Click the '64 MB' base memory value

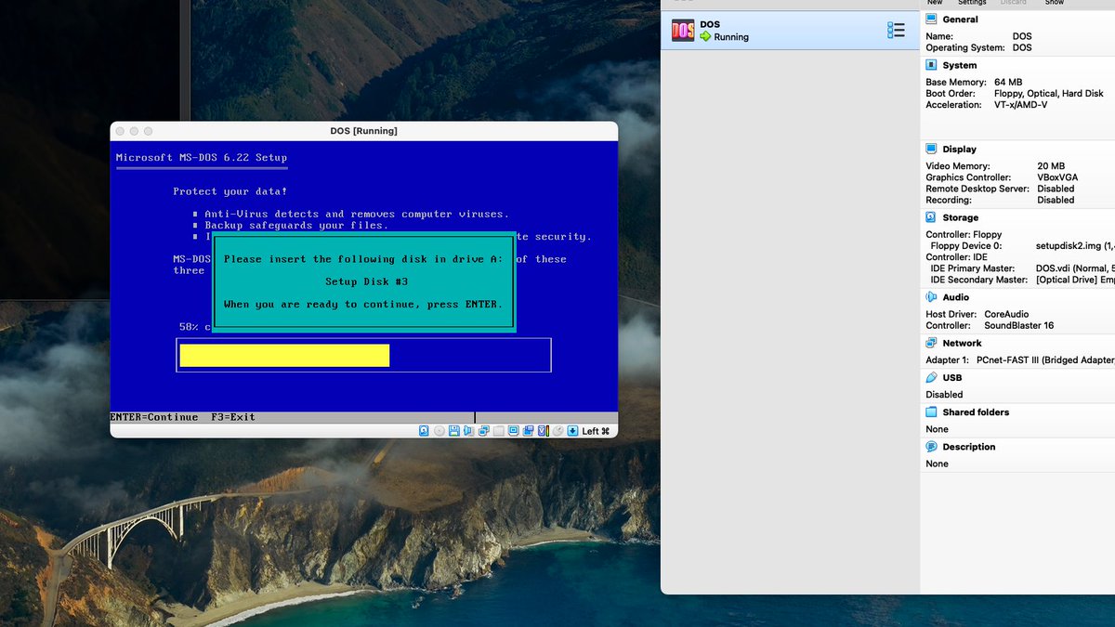[x=1008, y=83]
